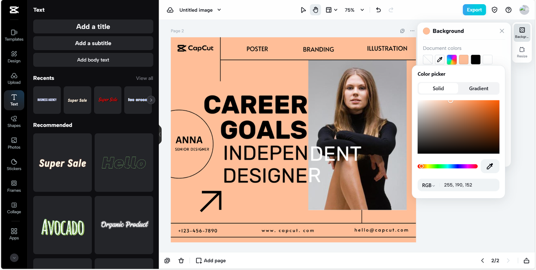Open the Collage sidebar panel
This screenshot has width=536, height=270.
click(14, 208)
